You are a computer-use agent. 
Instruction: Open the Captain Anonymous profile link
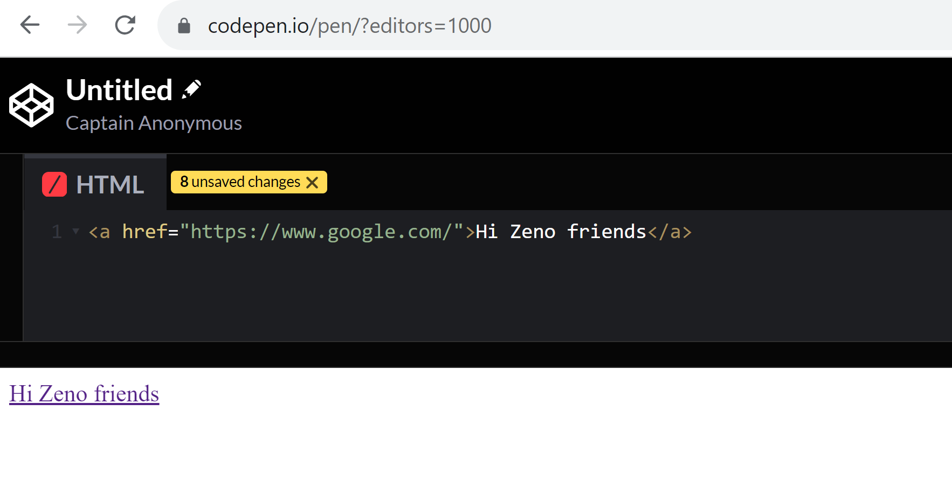pyautogui.click(x=154, y=123)
